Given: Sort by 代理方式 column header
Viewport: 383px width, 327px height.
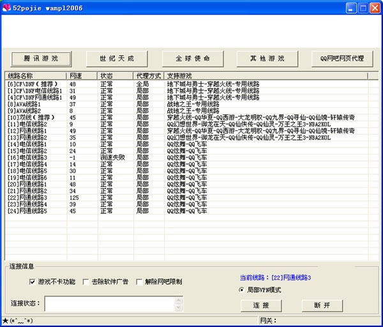Looking at the screenshot, I should [149, 76].
